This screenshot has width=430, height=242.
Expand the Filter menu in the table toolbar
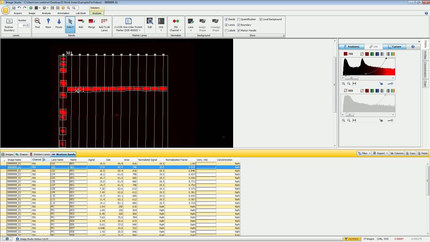pyautogui.click(x=364, y=153)
